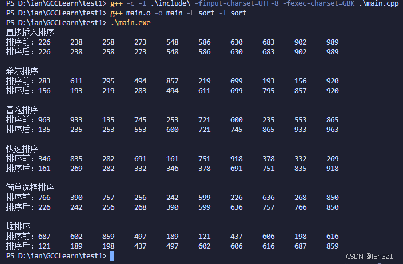This screenshot has width=403, height=264.
Task: Click 963 in 冒泡排序 排序前 row
Action: 45,120
